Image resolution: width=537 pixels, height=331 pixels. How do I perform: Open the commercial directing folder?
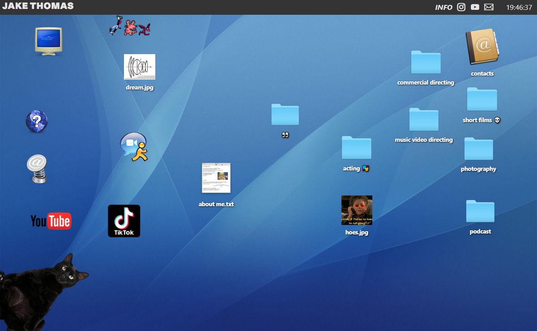(426, 62)
